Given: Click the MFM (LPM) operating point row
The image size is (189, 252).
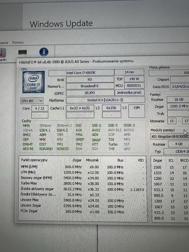Looking at the screenshot, I should pos(82,167).
